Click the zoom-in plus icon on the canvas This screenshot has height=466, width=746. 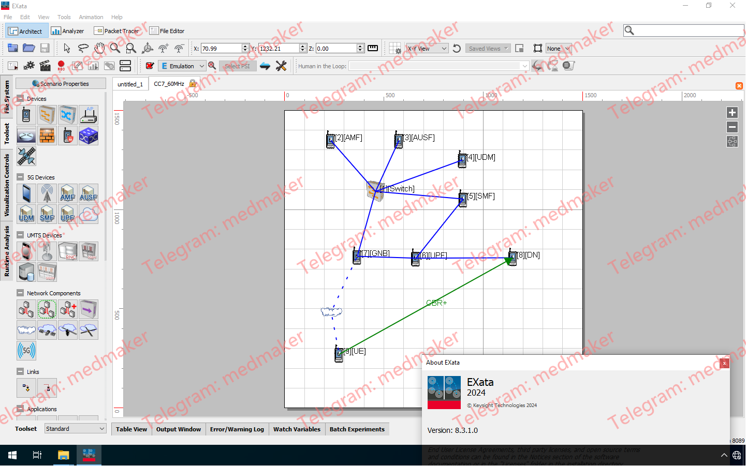(x=732, y=112)
